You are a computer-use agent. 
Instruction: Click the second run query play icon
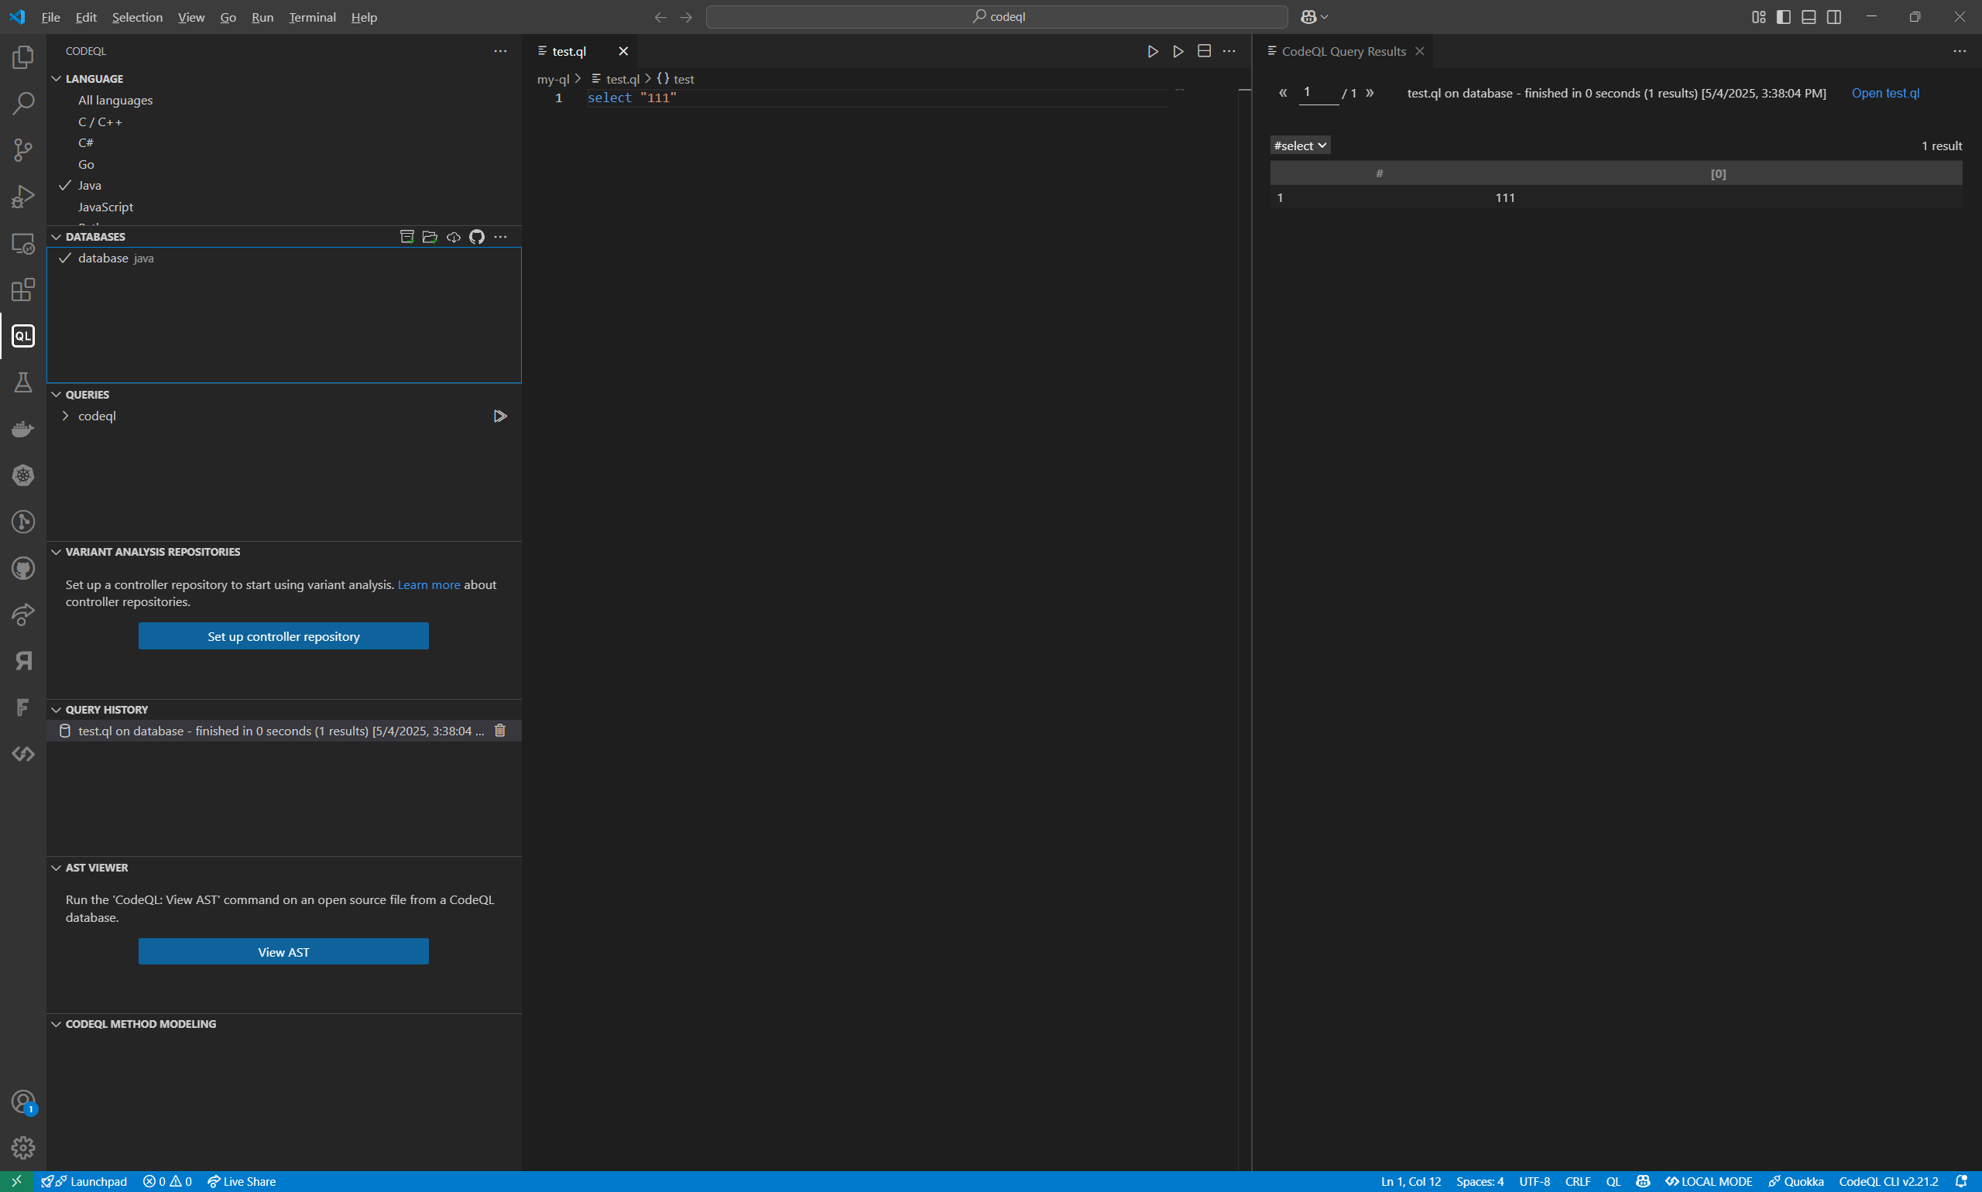[x=1178, y=51]
